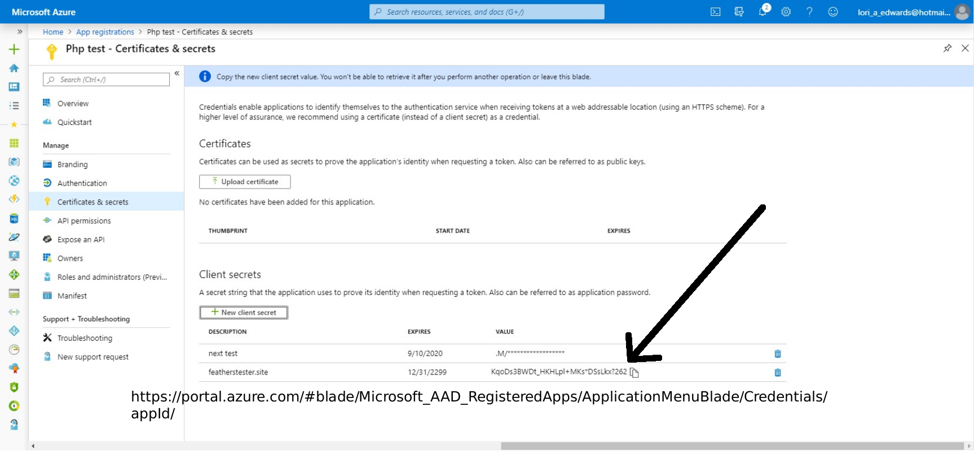The image size is (974, 451).
Task: Open App registrations breadcrumb link
Action: coord(105,32)
